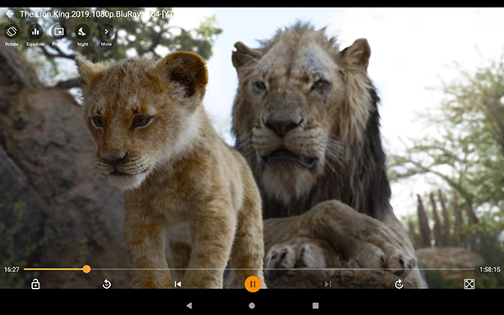
Task: Tap the elapsed time 16:27 label
Action: [12, 270]
